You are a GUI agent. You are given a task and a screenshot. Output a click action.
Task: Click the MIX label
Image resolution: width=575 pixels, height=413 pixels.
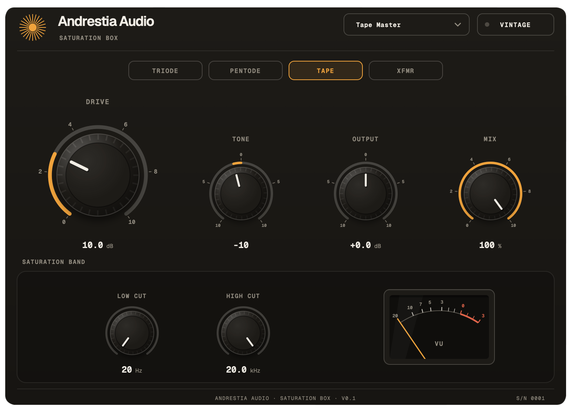click(x=490, y=139)
